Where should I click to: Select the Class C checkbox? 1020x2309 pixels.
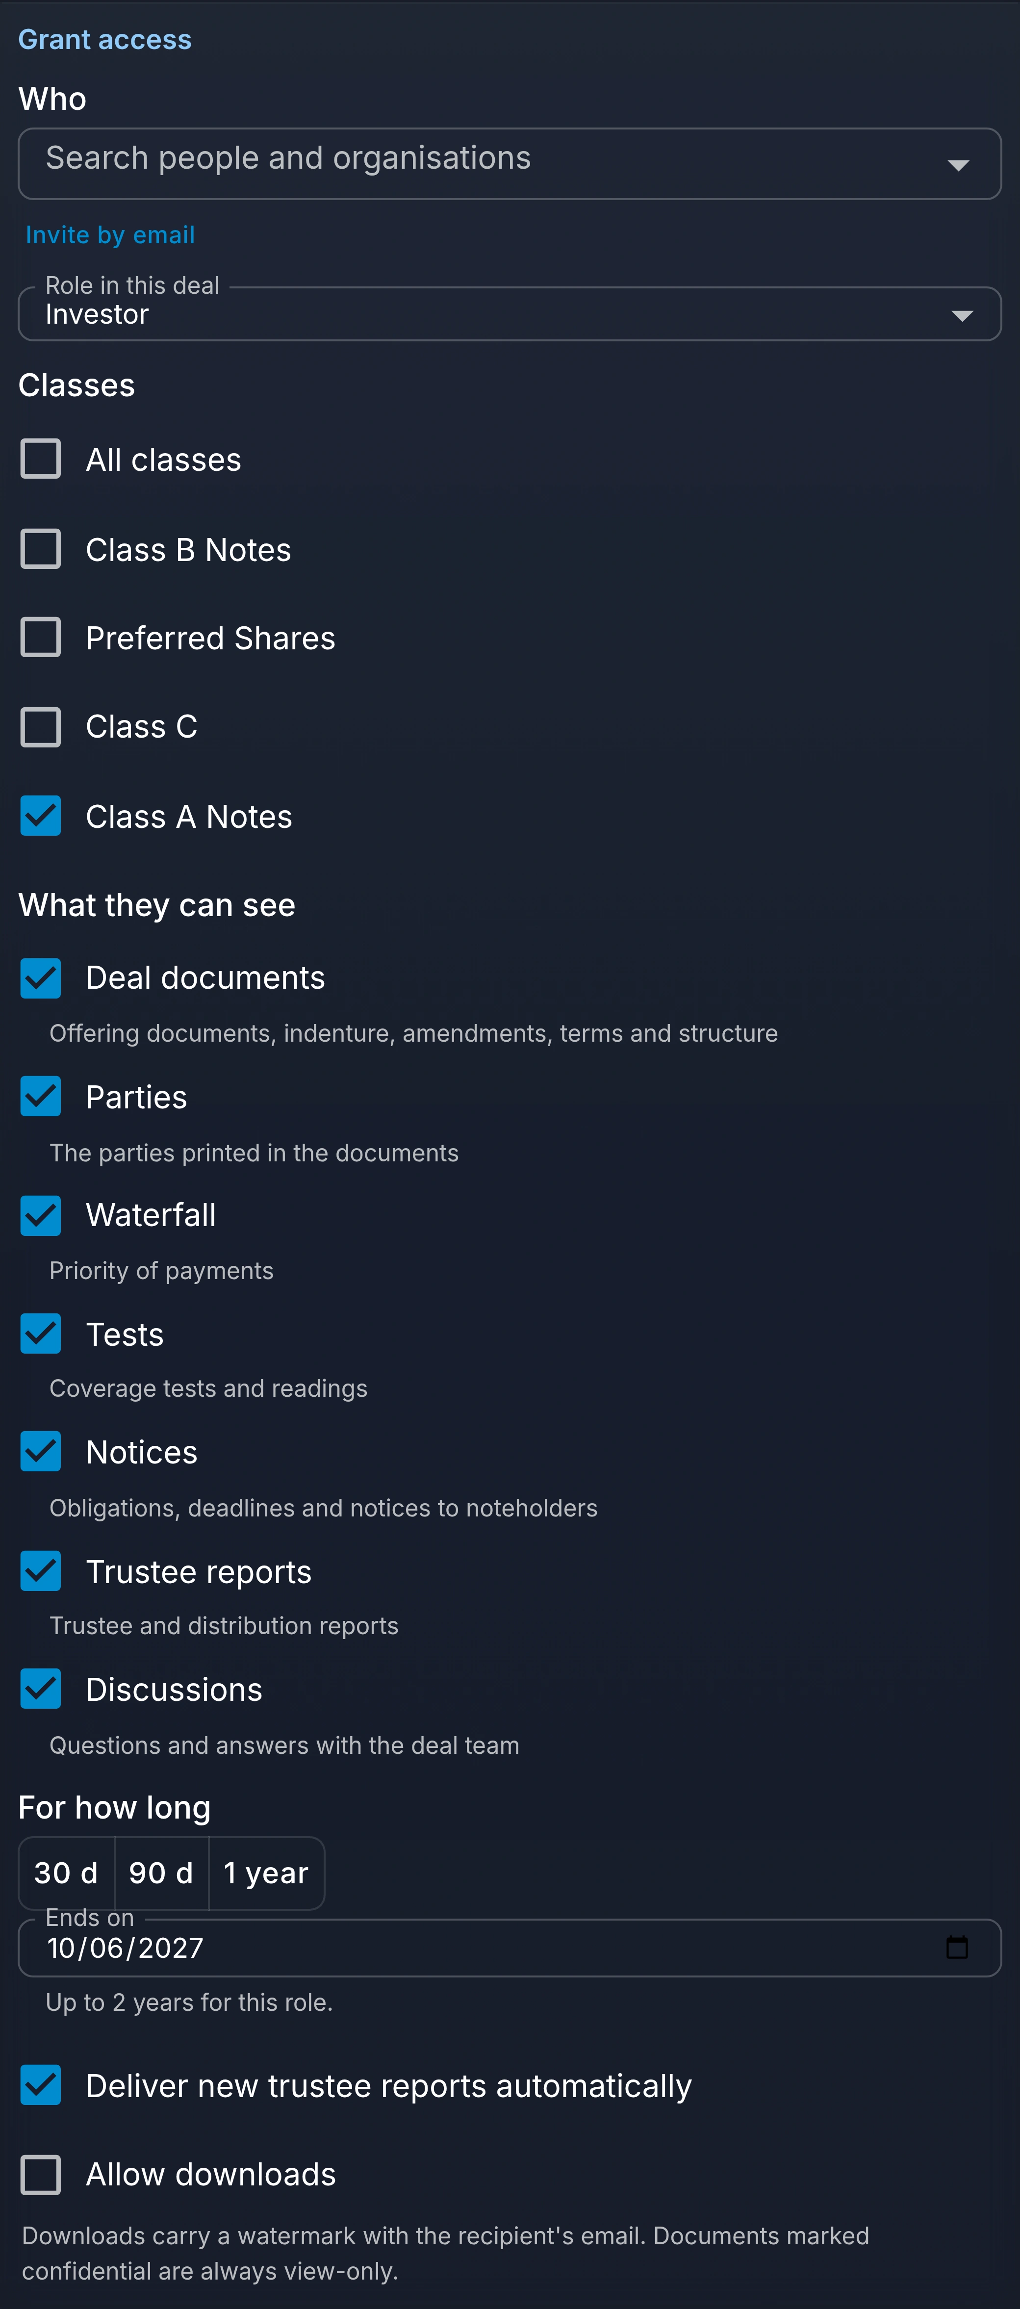40,727
